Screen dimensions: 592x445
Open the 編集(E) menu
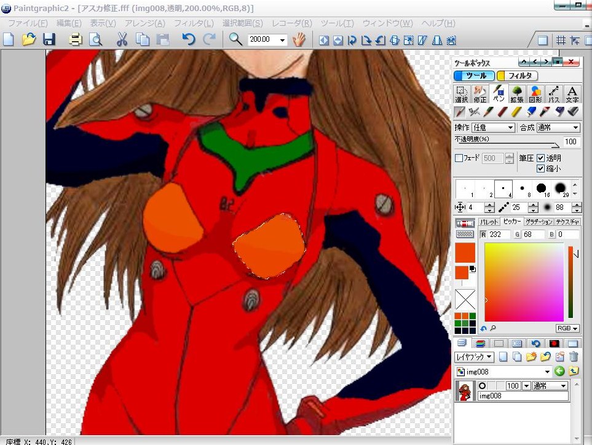click(69, 23)
